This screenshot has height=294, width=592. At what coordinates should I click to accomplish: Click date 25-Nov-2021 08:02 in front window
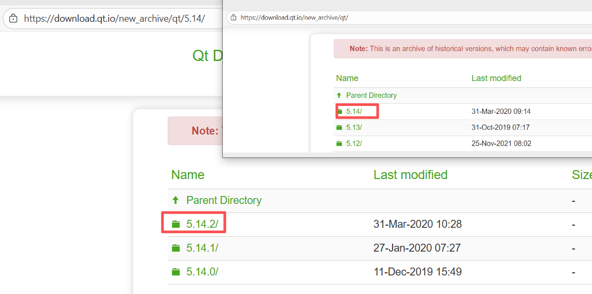click(x=501, y=144)
